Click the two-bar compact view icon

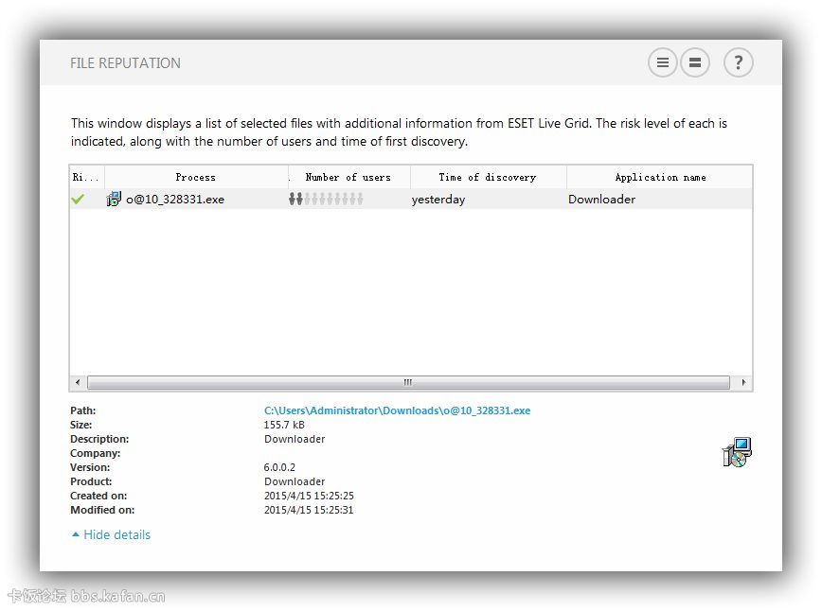[695, 62]
